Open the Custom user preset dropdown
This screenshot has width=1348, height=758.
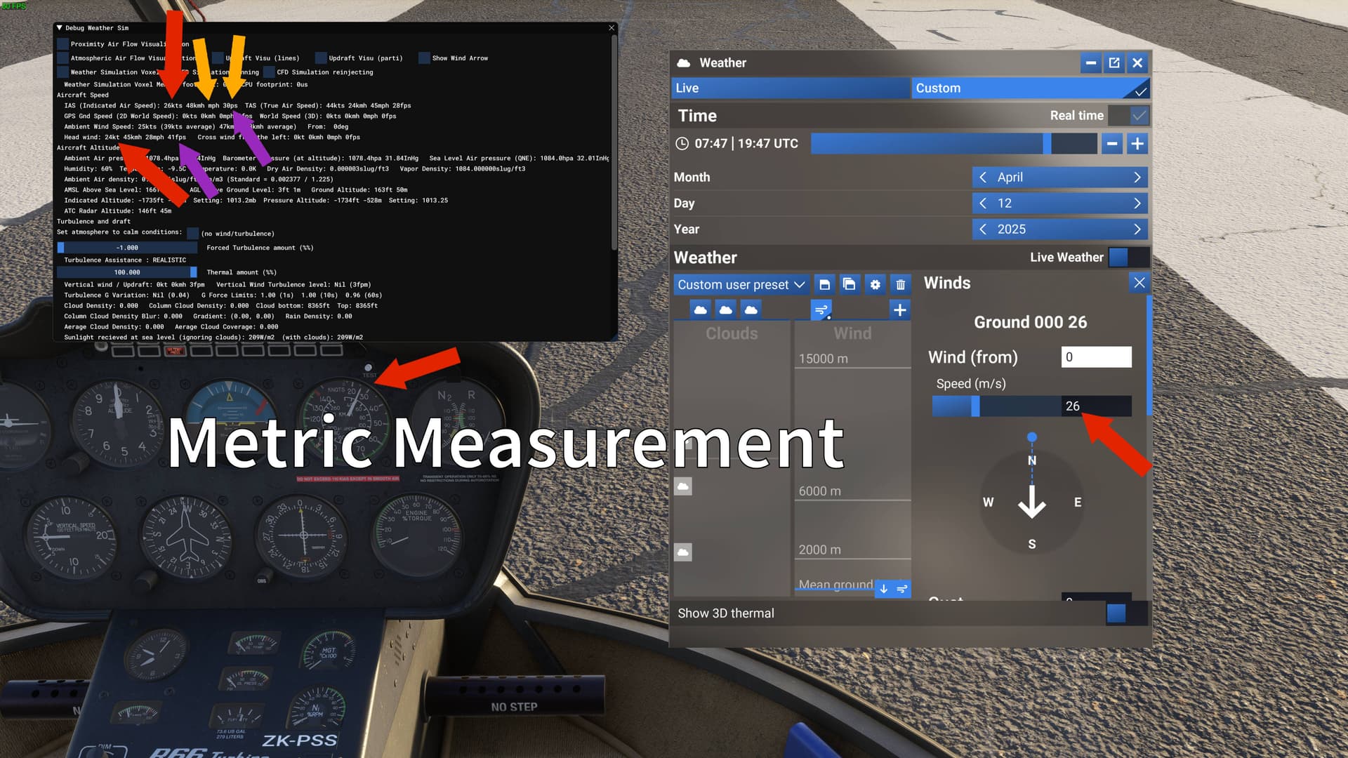[741, 284]
